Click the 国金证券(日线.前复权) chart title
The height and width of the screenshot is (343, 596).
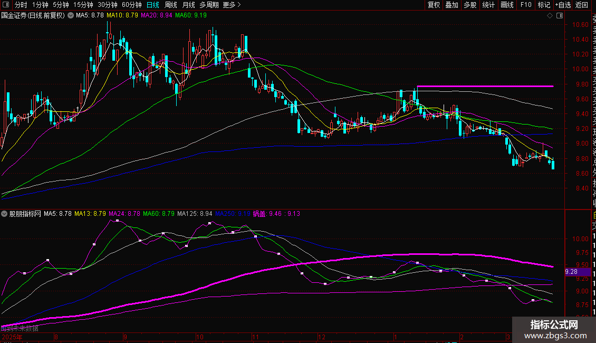point(33,16)
